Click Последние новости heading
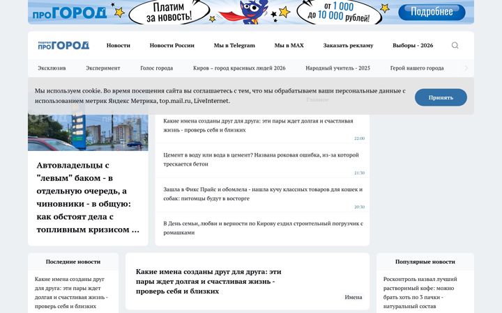502x313 pixels. 73,262
